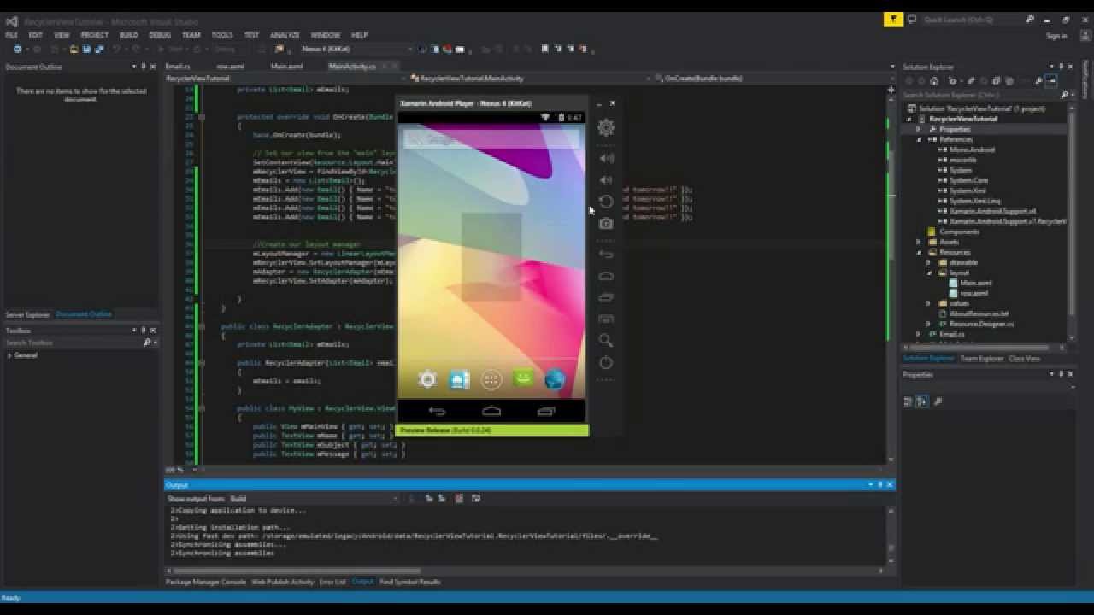Open Browser globe app in emulator dock
The height and width of the screenshot is (615, 1094).
click(x=555, y=380)
